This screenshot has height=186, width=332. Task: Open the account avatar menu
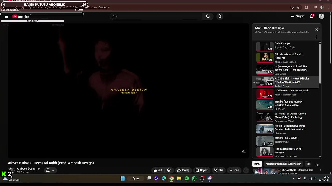tap(321, 16)
